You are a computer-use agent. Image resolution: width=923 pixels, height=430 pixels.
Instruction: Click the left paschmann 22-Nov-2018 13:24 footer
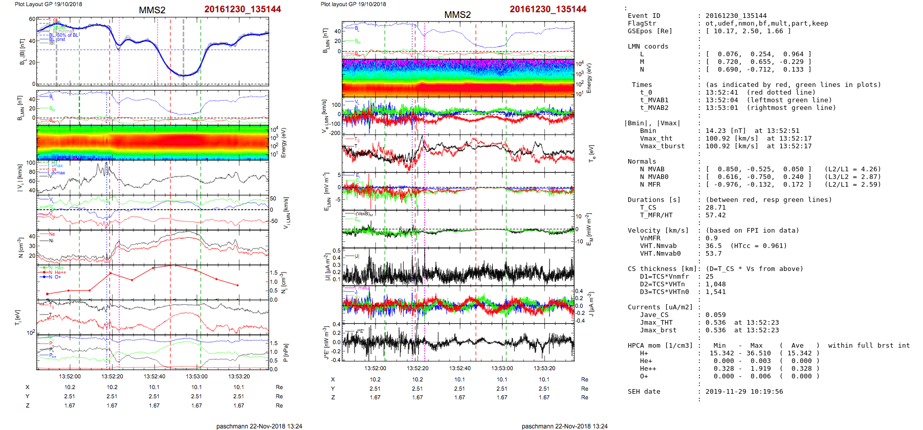point(259,426)
